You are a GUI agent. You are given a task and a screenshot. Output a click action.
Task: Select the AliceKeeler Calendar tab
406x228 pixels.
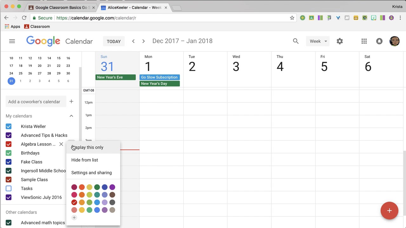point(134,7)
